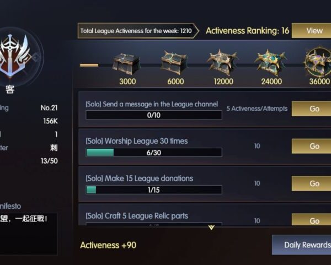Select the Total League Activeness banner
The image size is (331, 265).
point(137,31)
